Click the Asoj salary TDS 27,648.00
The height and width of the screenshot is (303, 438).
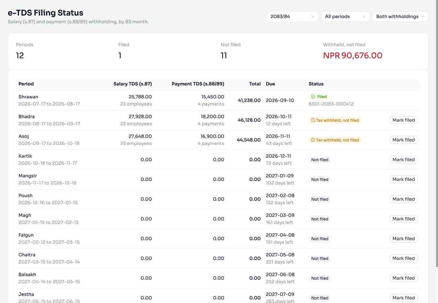[x=140, y=136]
